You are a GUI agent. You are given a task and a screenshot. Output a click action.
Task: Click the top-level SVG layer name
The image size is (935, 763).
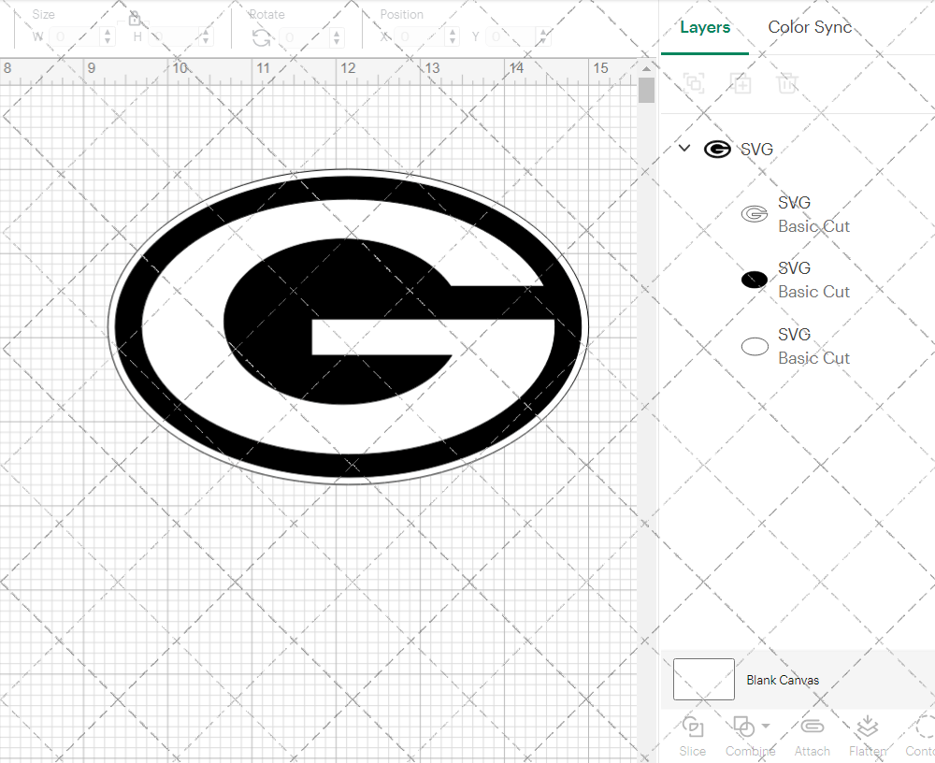pos(756,149)
